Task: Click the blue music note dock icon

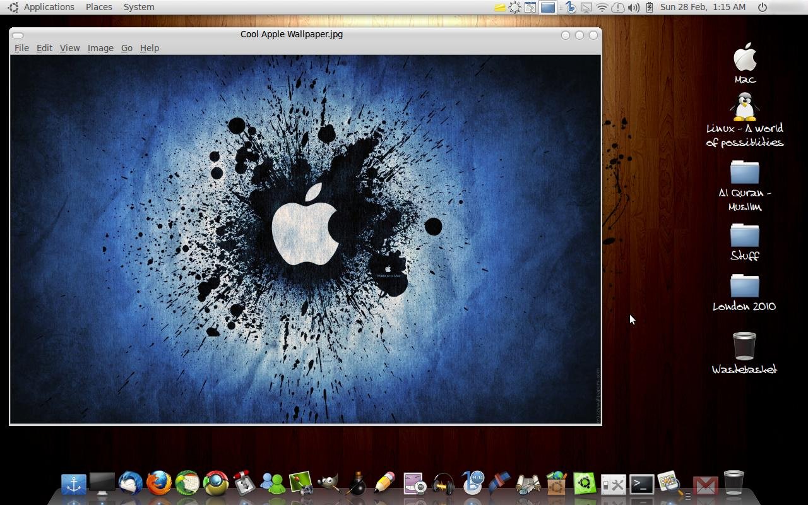Action: pyautogui.click(x=472, y=484)
